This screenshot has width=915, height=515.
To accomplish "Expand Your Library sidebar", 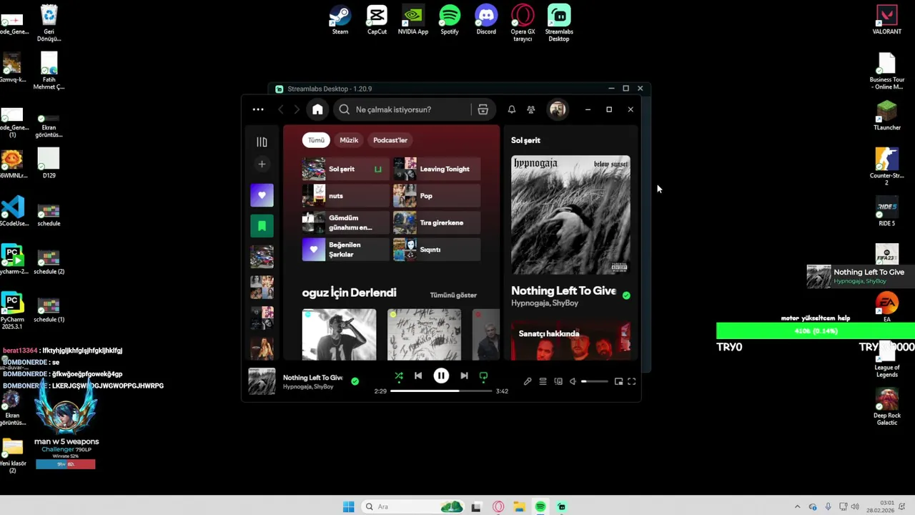I will (262, 142).
